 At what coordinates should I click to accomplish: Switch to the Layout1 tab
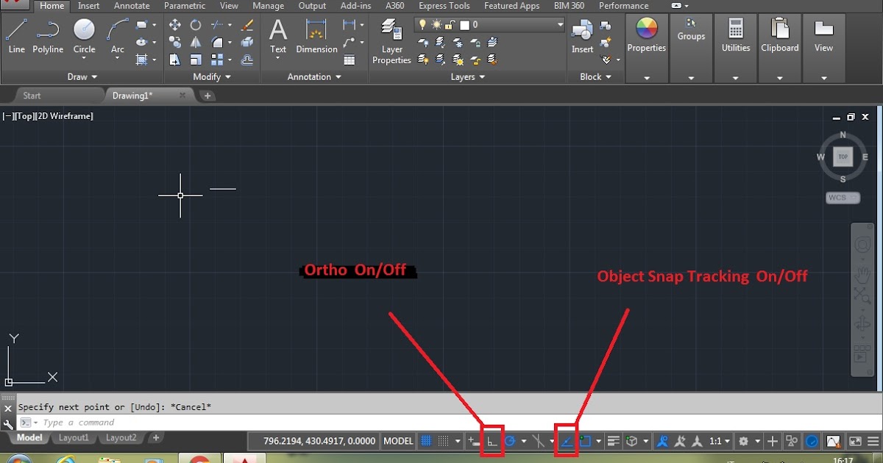click(x=74, y=437)
